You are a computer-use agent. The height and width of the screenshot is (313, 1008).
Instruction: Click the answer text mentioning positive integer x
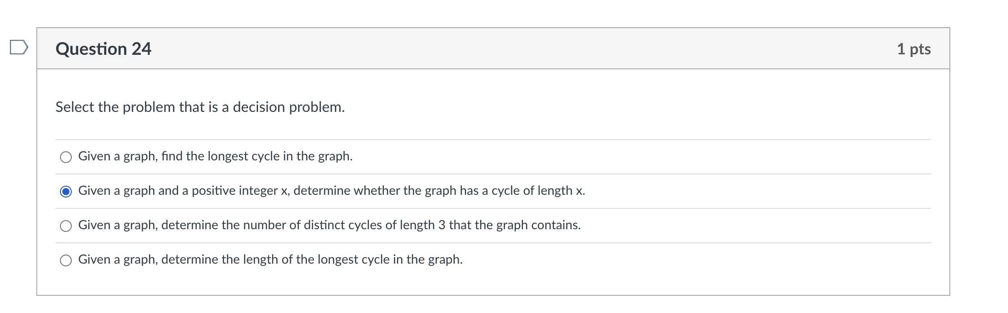[332, 191]
